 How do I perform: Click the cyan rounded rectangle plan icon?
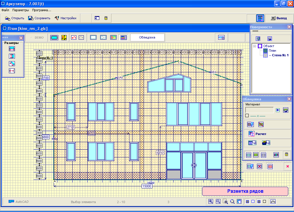coord(54,38)
